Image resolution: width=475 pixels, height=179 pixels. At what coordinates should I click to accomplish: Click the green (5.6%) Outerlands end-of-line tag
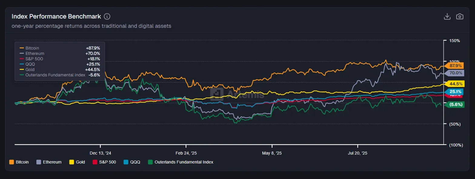[x=455, y=104]
